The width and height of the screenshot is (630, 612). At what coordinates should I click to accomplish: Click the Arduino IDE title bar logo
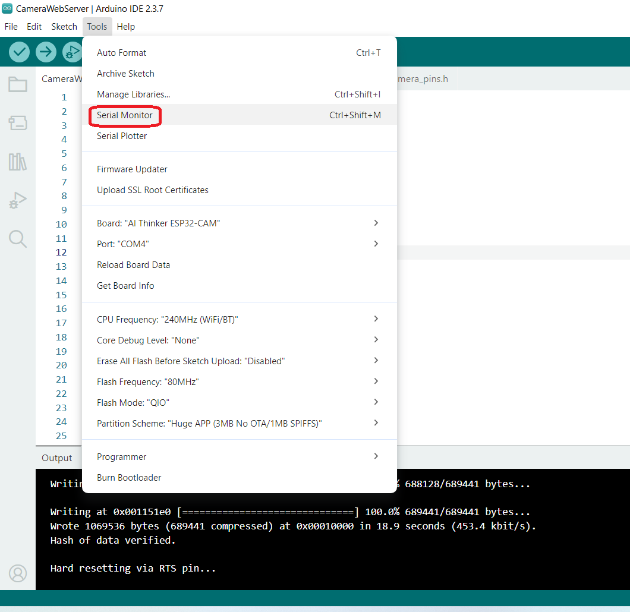click(x=7, y=8)
